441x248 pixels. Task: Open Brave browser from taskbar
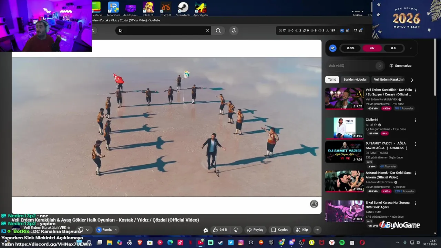[140, 242]
